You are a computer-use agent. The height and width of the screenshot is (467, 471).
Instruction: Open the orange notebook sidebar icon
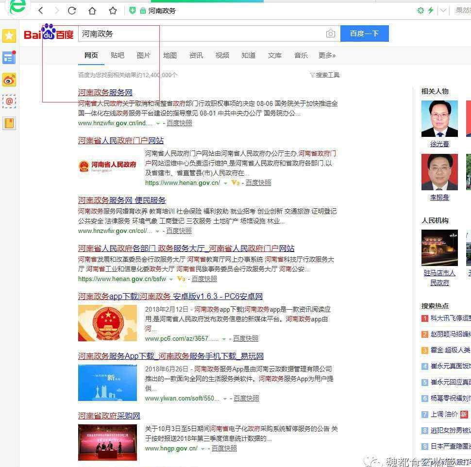click(9, 123)
